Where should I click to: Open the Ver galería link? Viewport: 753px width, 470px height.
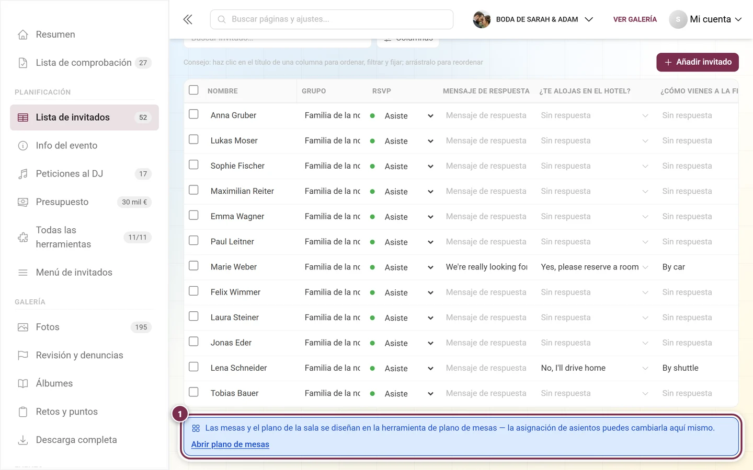pos(635,19)
